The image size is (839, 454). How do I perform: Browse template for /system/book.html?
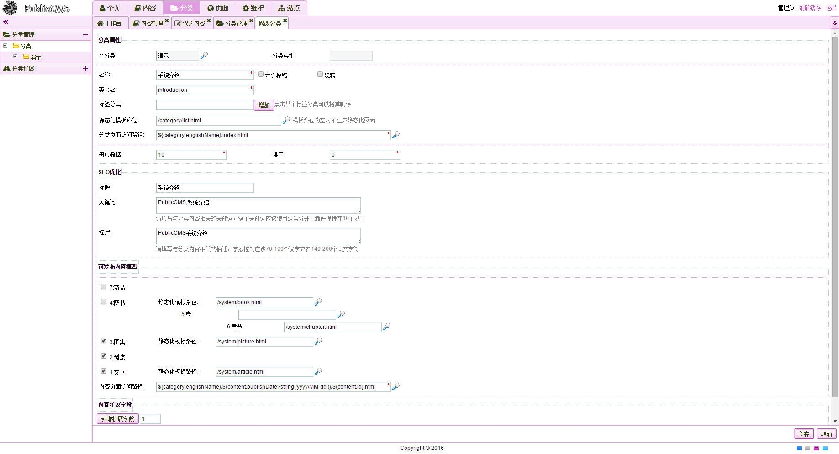318,302
